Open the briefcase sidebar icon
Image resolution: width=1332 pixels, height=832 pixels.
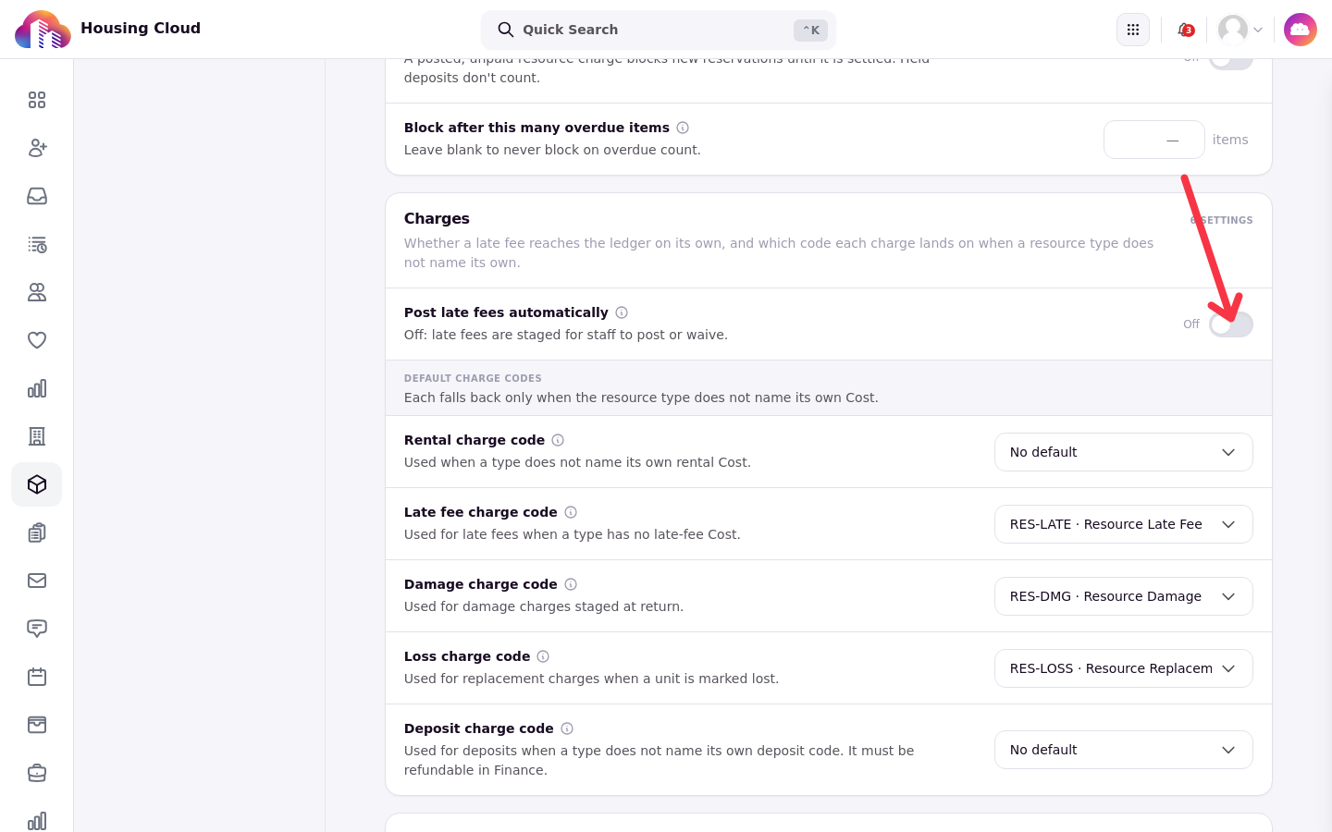[37, 773]
